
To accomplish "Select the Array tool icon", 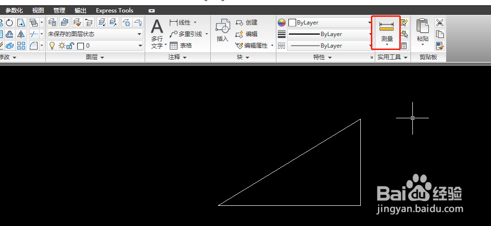I will click(21, 46).
